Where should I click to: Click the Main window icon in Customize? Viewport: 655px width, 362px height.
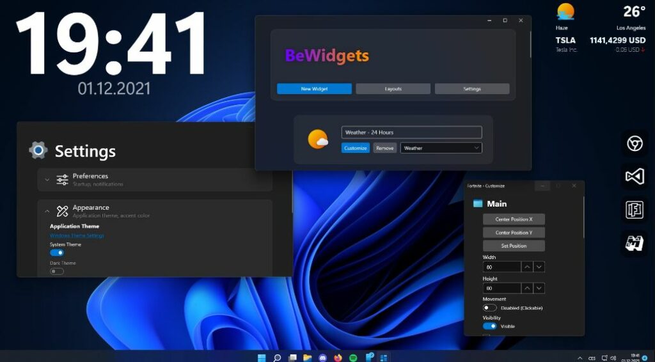tap(477, 204)
